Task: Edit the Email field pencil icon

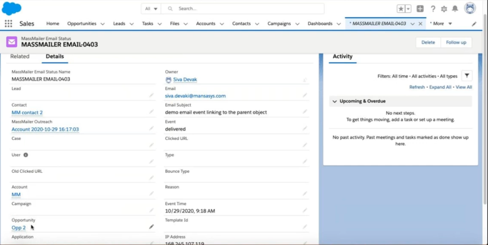Action: pos(305,95)
